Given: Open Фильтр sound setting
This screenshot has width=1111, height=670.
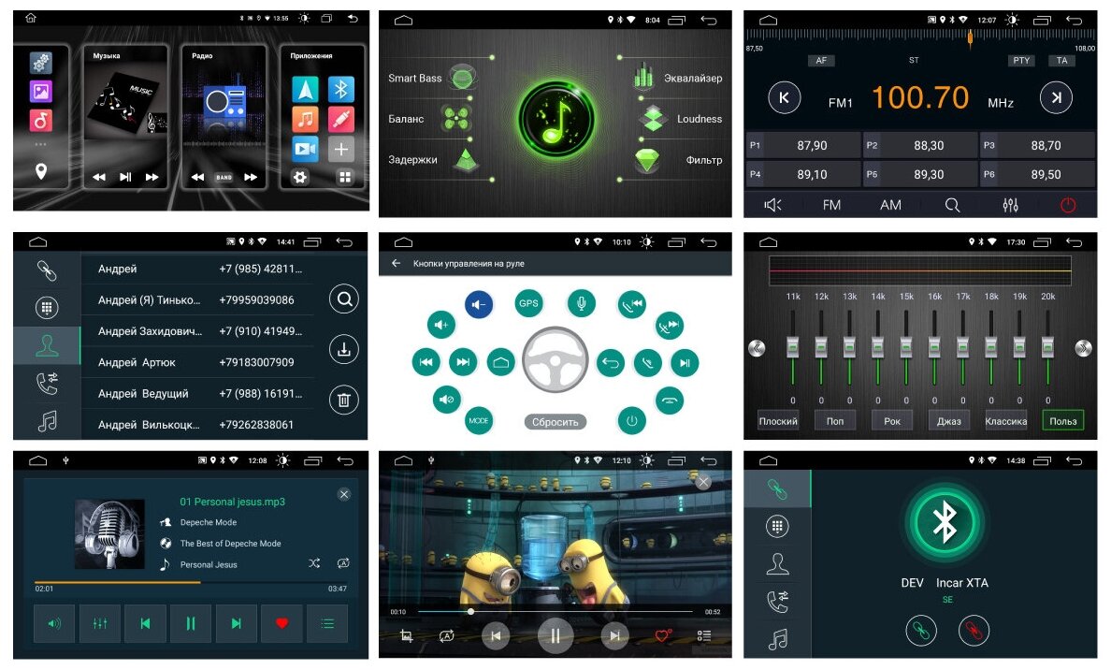Looking at the screenshot, I should click(x=677, y=159).
